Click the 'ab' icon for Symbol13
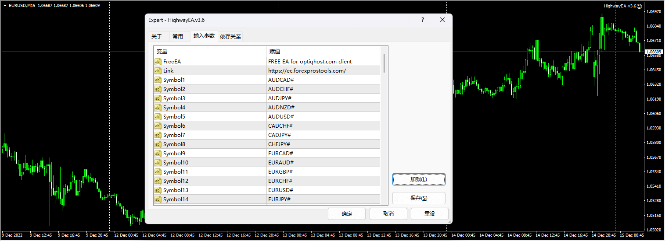This screenshot has width=665, height=241. pyautogui.click(x=158, y=190)
